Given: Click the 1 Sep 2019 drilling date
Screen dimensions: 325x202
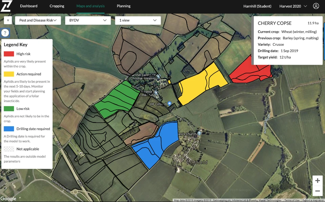Looking at the screenshot, I should click(289, 51).
